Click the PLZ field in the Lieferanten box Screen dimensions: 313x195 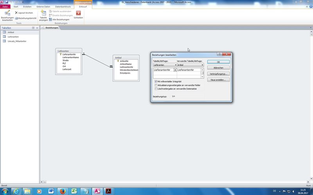click(x=64, y=63)
